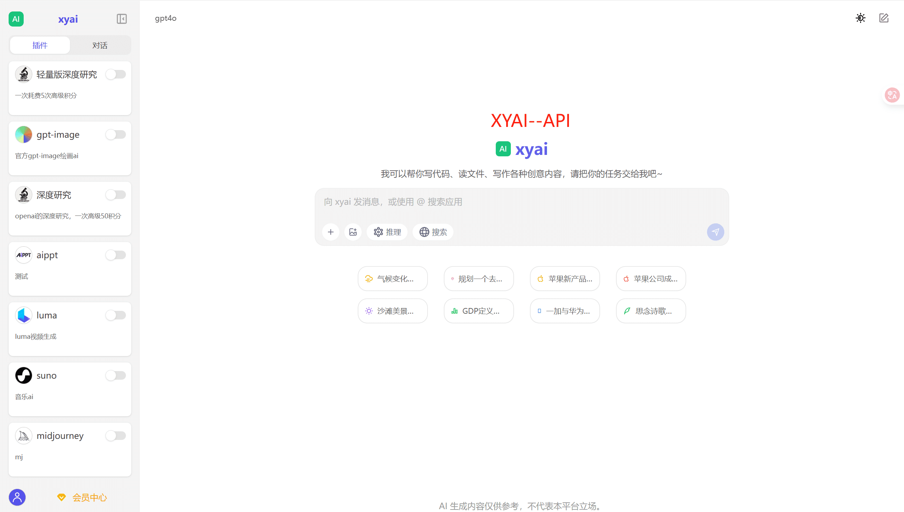Click the luma plugin logo

[24, 315]
